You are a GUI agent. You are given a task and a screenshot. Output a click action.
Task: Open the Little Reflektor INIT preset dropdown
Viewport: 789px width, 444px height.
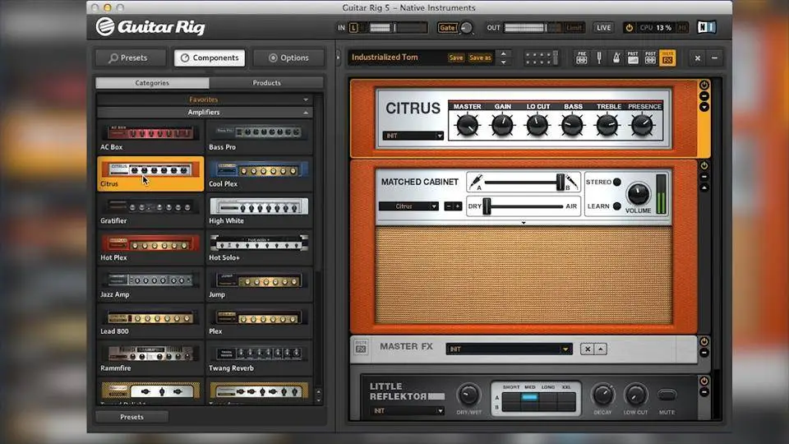(408, 411)
